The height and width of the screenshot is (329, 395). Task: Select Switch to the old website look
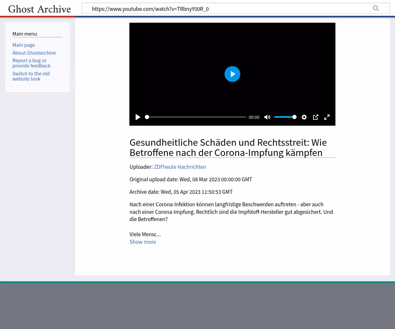click(x=31, y=76)
